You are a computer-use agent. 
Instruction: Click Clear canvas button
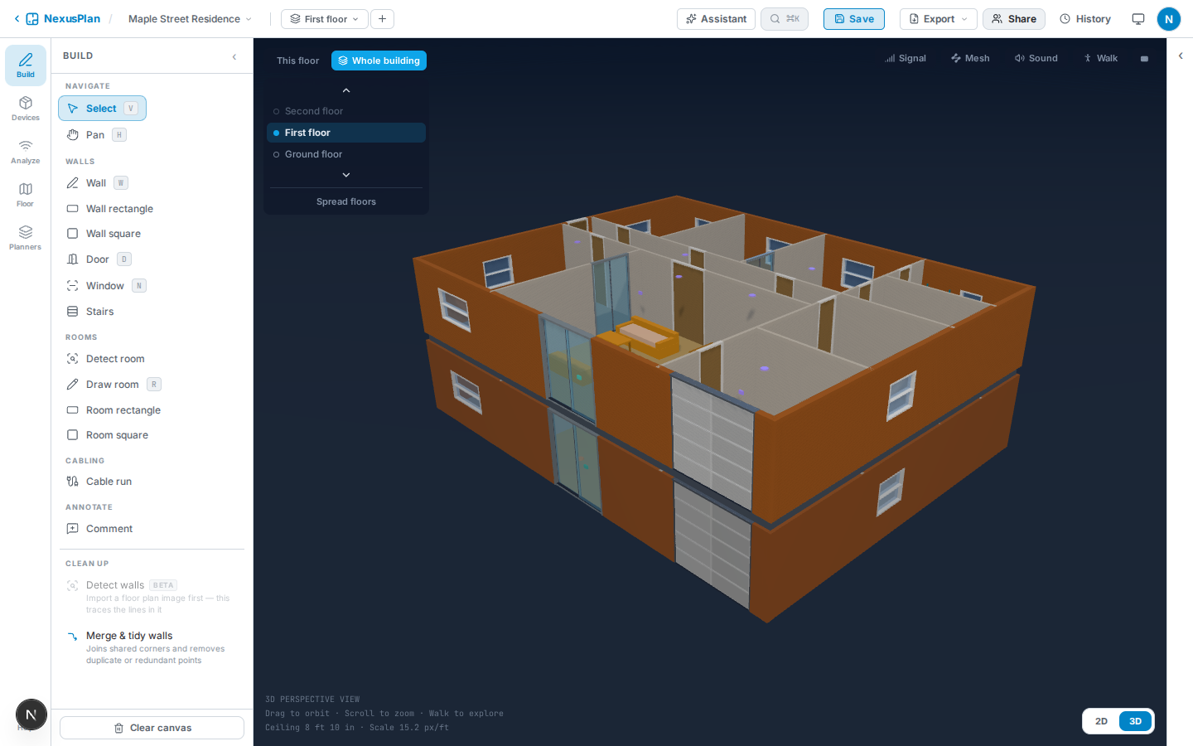coord(152,728)
